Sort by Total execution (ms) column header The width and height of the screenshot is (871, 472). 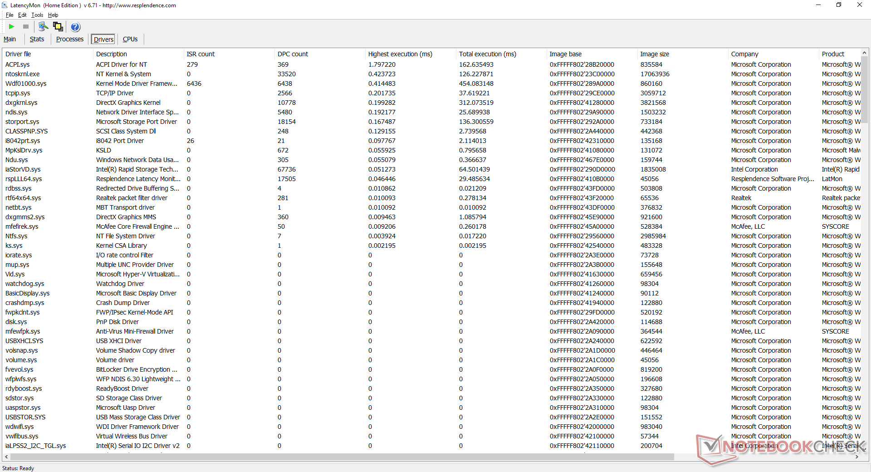(501, 54)
